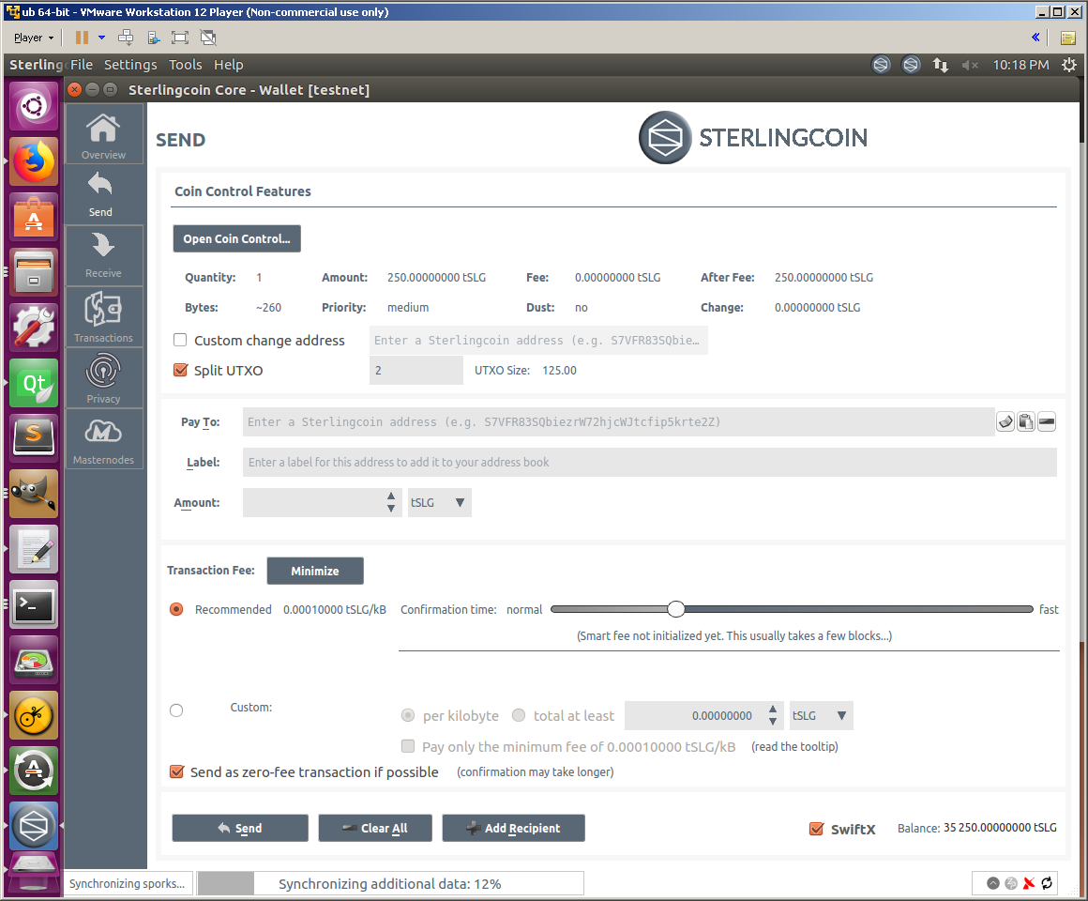1088x901 pixels.
Task: Select the Recommended fee radio button
Action: [x=176, y=609]
